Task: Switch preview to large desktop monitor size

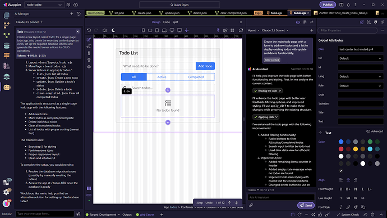Action: 179,30
